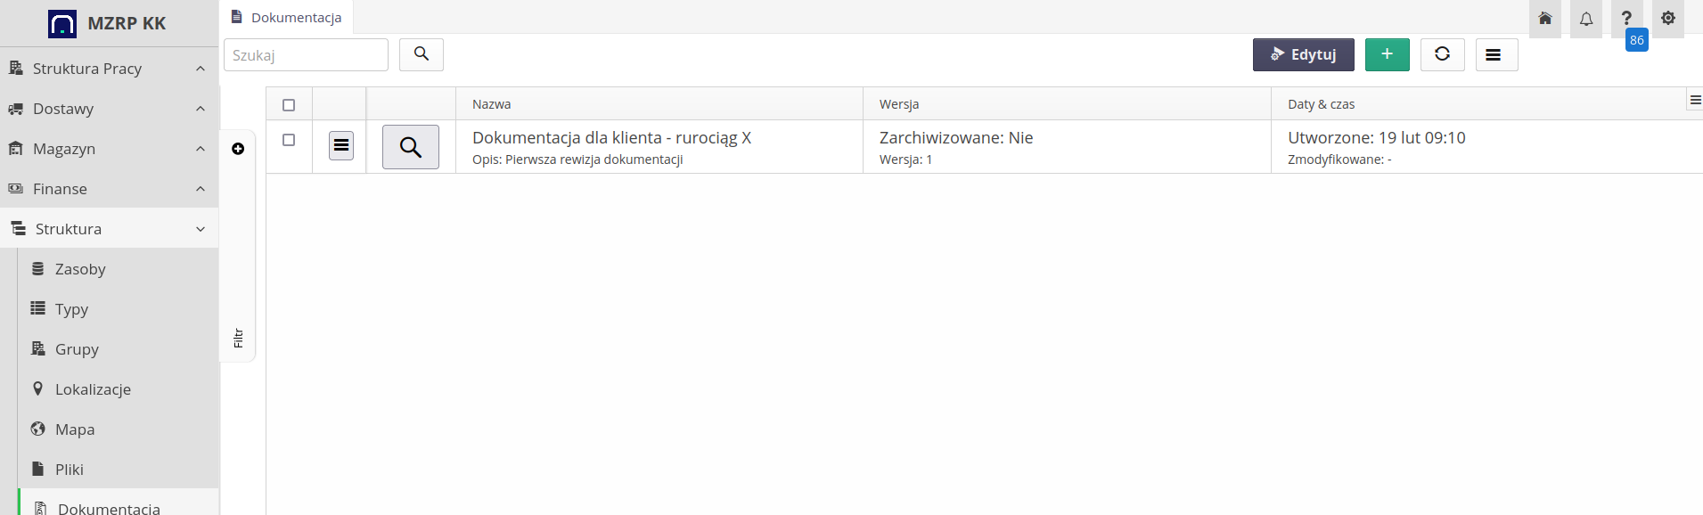
Task: Click the home icon in top bar
Action: (x=1544, y=19)
